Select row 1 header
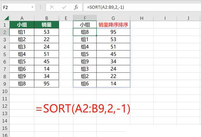This screenshot has height=137, width=201. (x=5, y=25)
